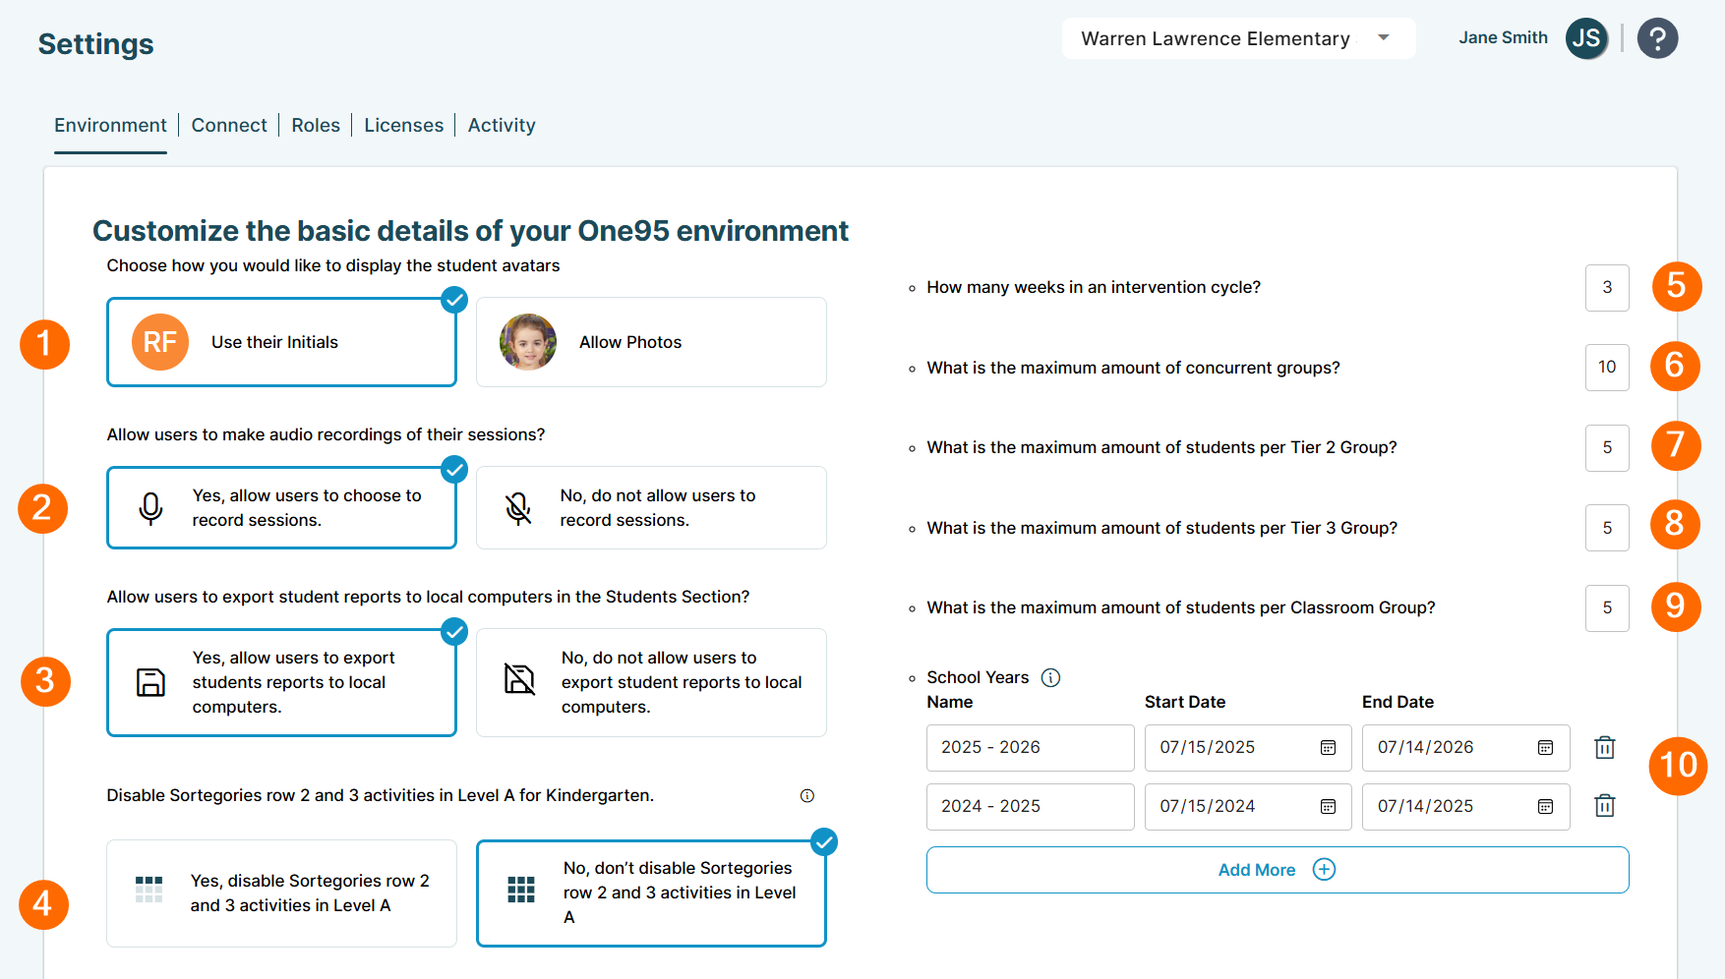Click the plus icon in Add More
1725x979 pixels.
coord(1325,869)
